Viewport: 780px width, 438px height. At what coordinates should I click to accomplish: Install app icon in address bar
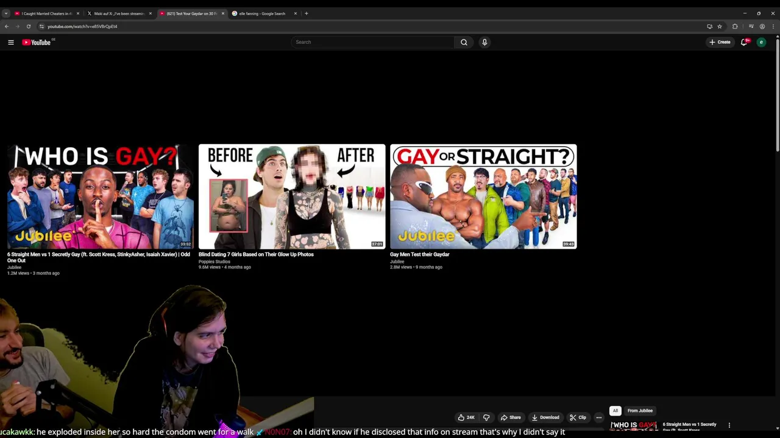[709, 26]
